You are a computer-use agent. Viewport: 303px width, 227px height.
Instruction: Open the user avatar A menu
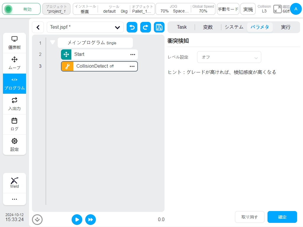[296, 9]
